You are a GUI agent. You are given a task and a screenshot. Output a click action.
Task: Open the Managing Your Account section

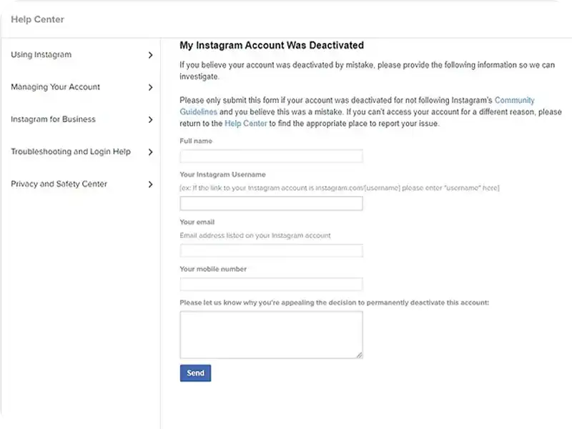(x=56, y=87)
